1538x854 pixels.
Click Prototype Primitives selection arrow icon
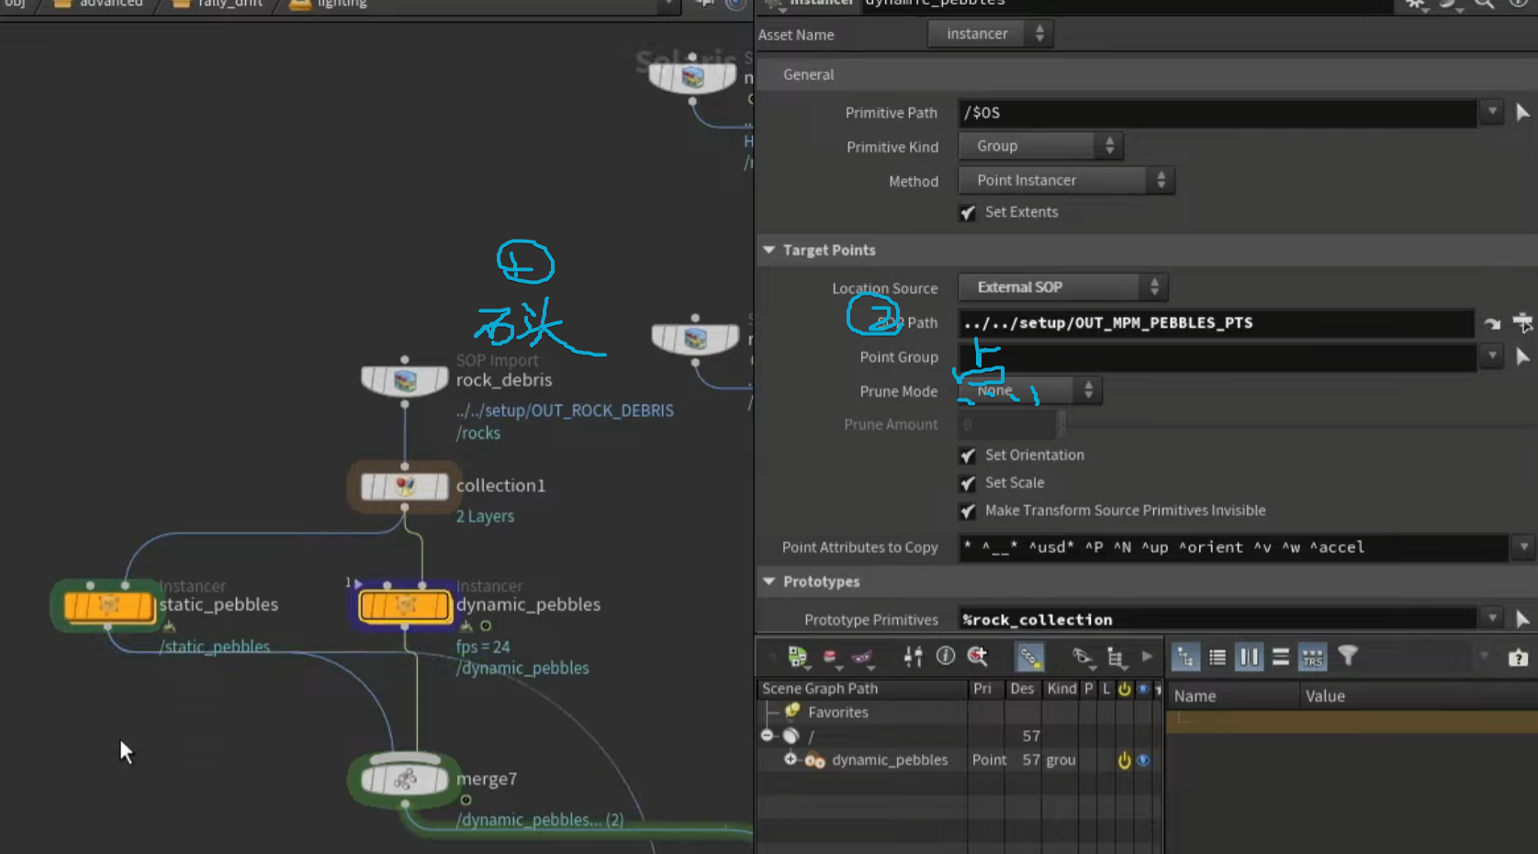tap(1522, 619)
